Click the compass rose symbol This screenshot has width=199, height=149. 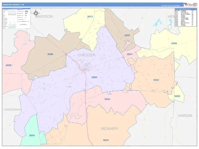pos(36,13)
